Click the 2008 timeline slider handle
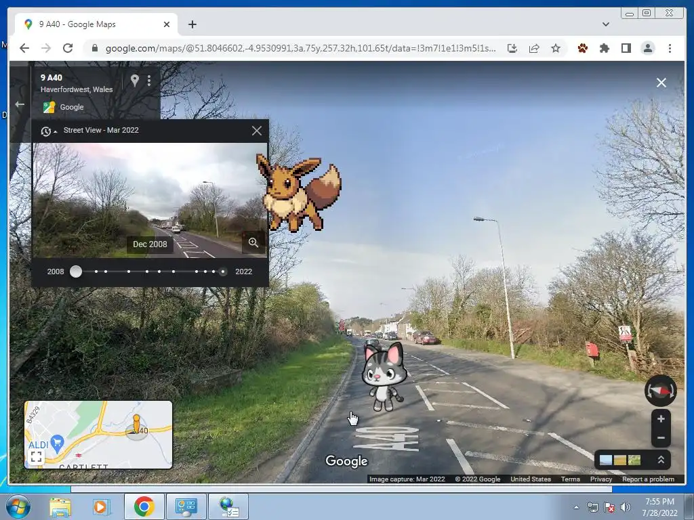Viewport: 694px width, 520px height. (76, 272)
